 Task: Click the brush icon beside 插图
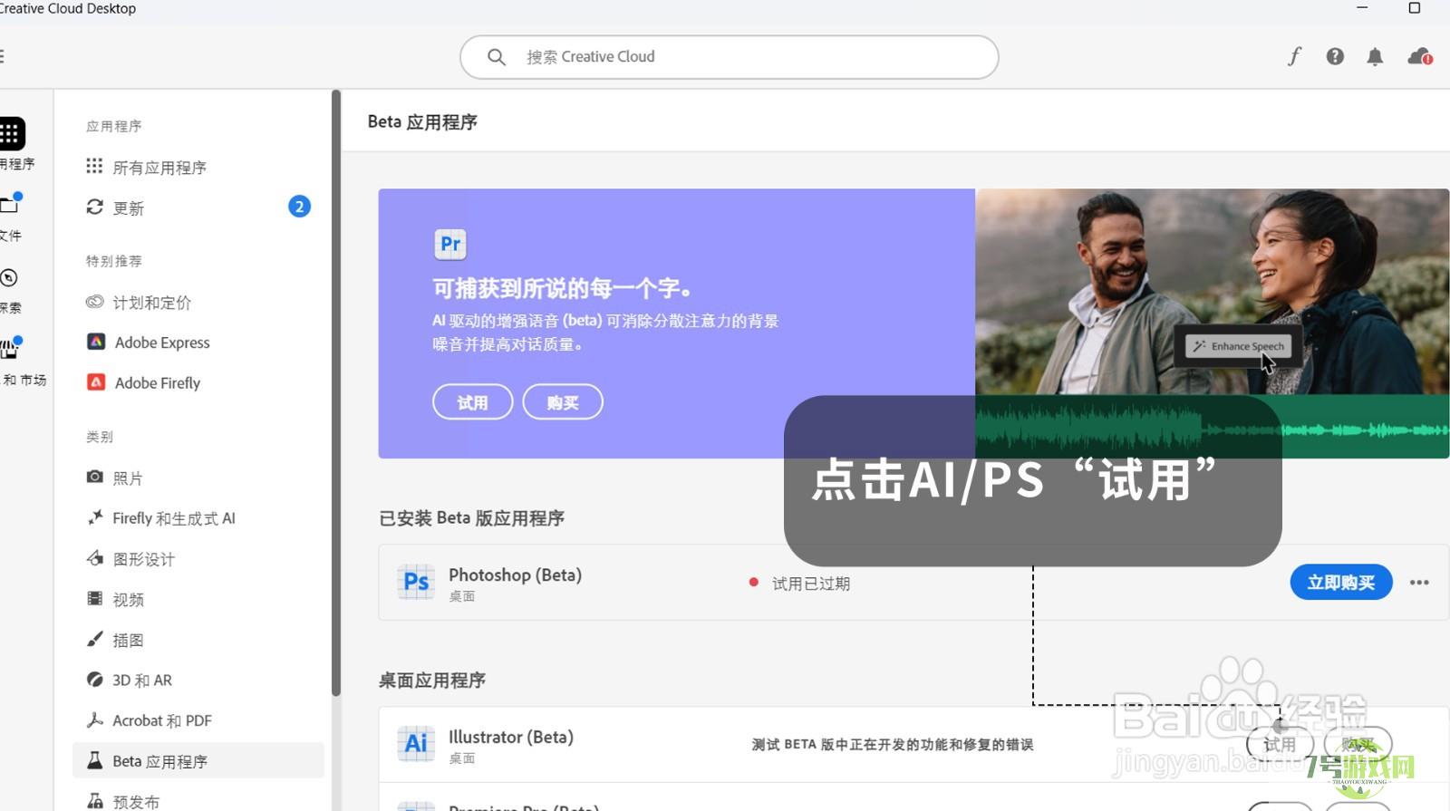click(94, 639)
